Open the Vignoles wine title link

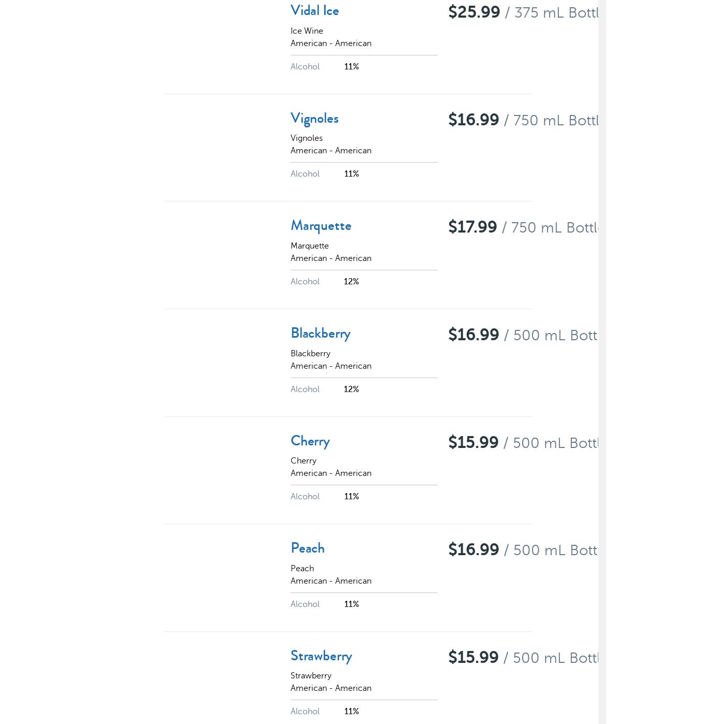314,119
